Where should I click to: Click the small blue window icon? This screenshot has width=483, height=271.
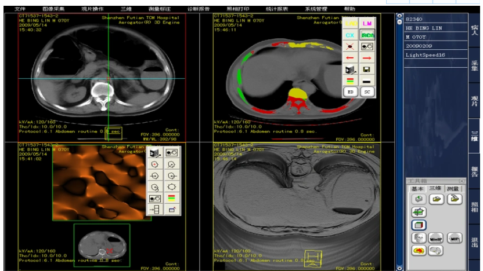coord(172,210)
